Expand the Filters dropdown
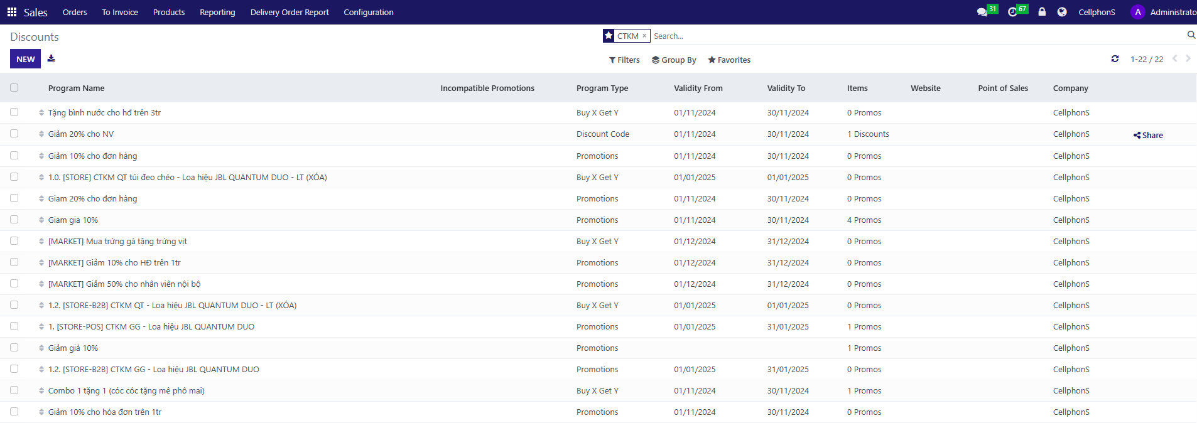The width and height of the screenshot is (1197, 423). [x=624, y=60]
